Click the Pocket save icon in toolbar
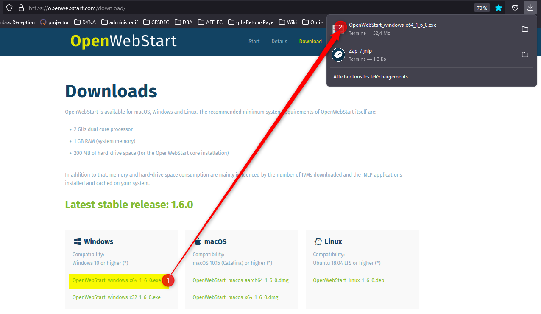Viewport: 541px width, 314px height. (515, 7)
